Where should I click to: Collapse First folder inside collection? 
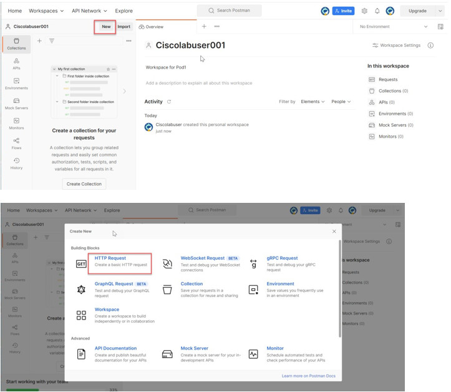click(57, 76)
